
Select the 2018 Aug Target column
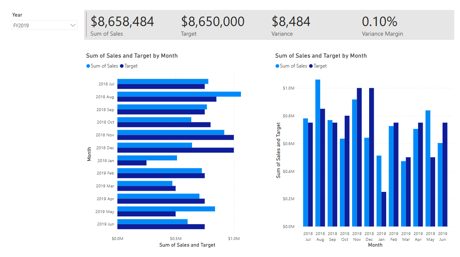pyautogui.click(x=323, y=167)
